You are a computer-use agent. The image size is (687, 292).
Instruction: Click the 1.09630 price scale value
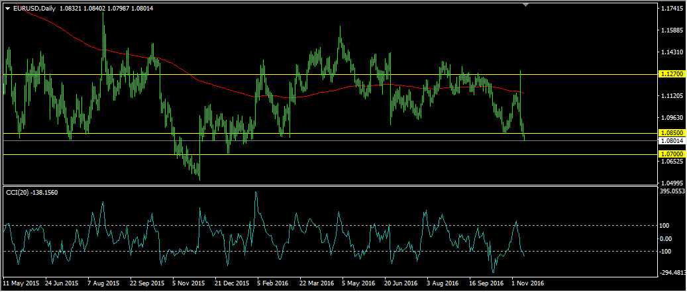click(x=672, y=117)
